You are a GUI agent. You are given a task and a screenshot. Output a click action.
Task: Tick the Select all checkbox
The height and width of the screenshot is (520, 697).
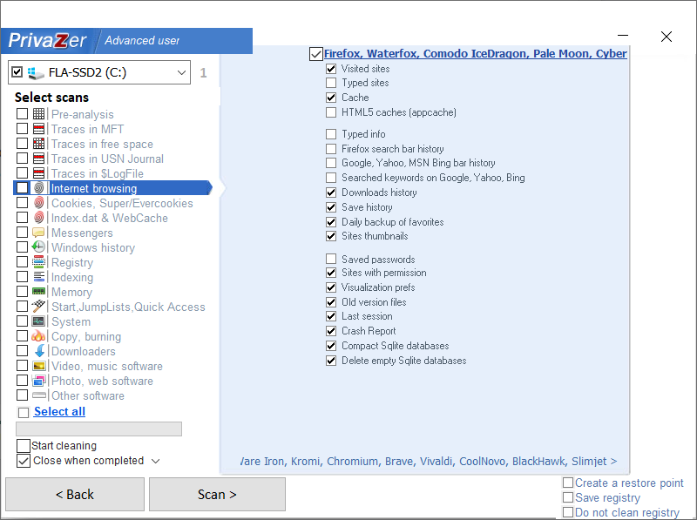(24, 413)
